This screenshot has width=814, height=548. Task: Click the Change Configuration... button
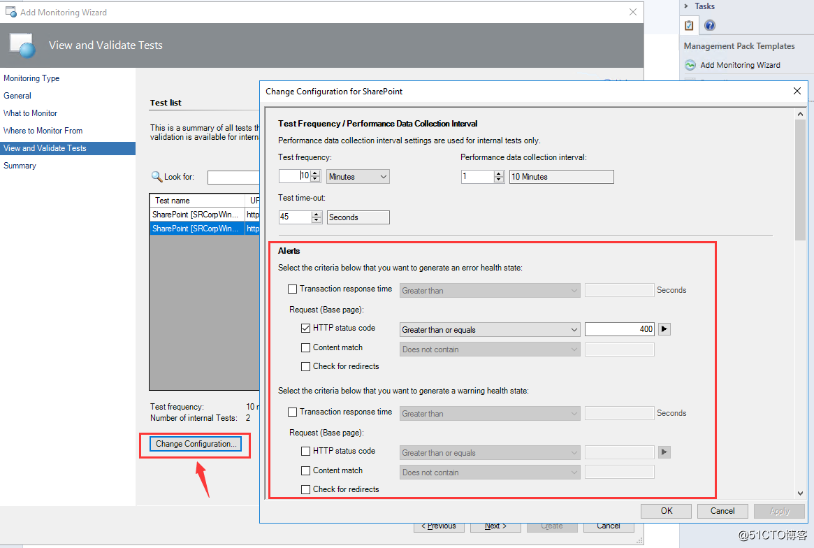click(x=195, y=444)
